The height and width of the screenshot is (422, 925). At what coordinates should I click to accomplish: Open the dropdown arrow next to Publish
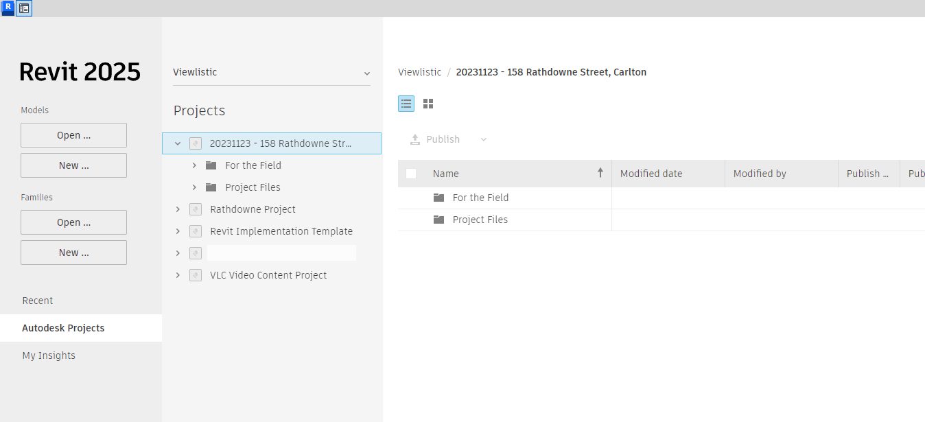click(484, 139)
